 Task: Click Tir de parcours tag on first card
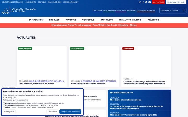click(25, 48)
